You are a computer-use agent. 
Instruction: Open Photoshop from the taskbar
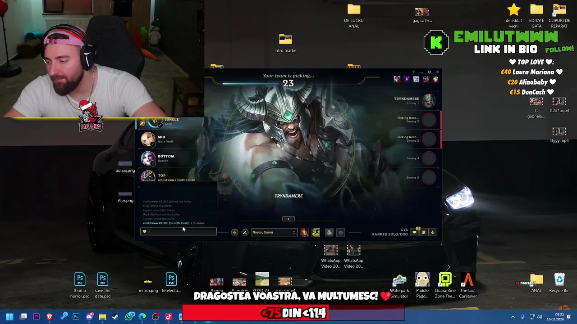76,317
